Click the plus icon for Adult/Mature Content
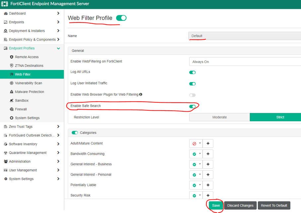This screenshot has height=213, width=301. pos(208,143)
